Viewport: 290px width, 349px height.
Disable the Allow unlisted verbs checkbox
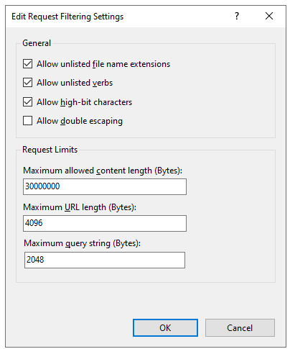[x=27, y=83]
